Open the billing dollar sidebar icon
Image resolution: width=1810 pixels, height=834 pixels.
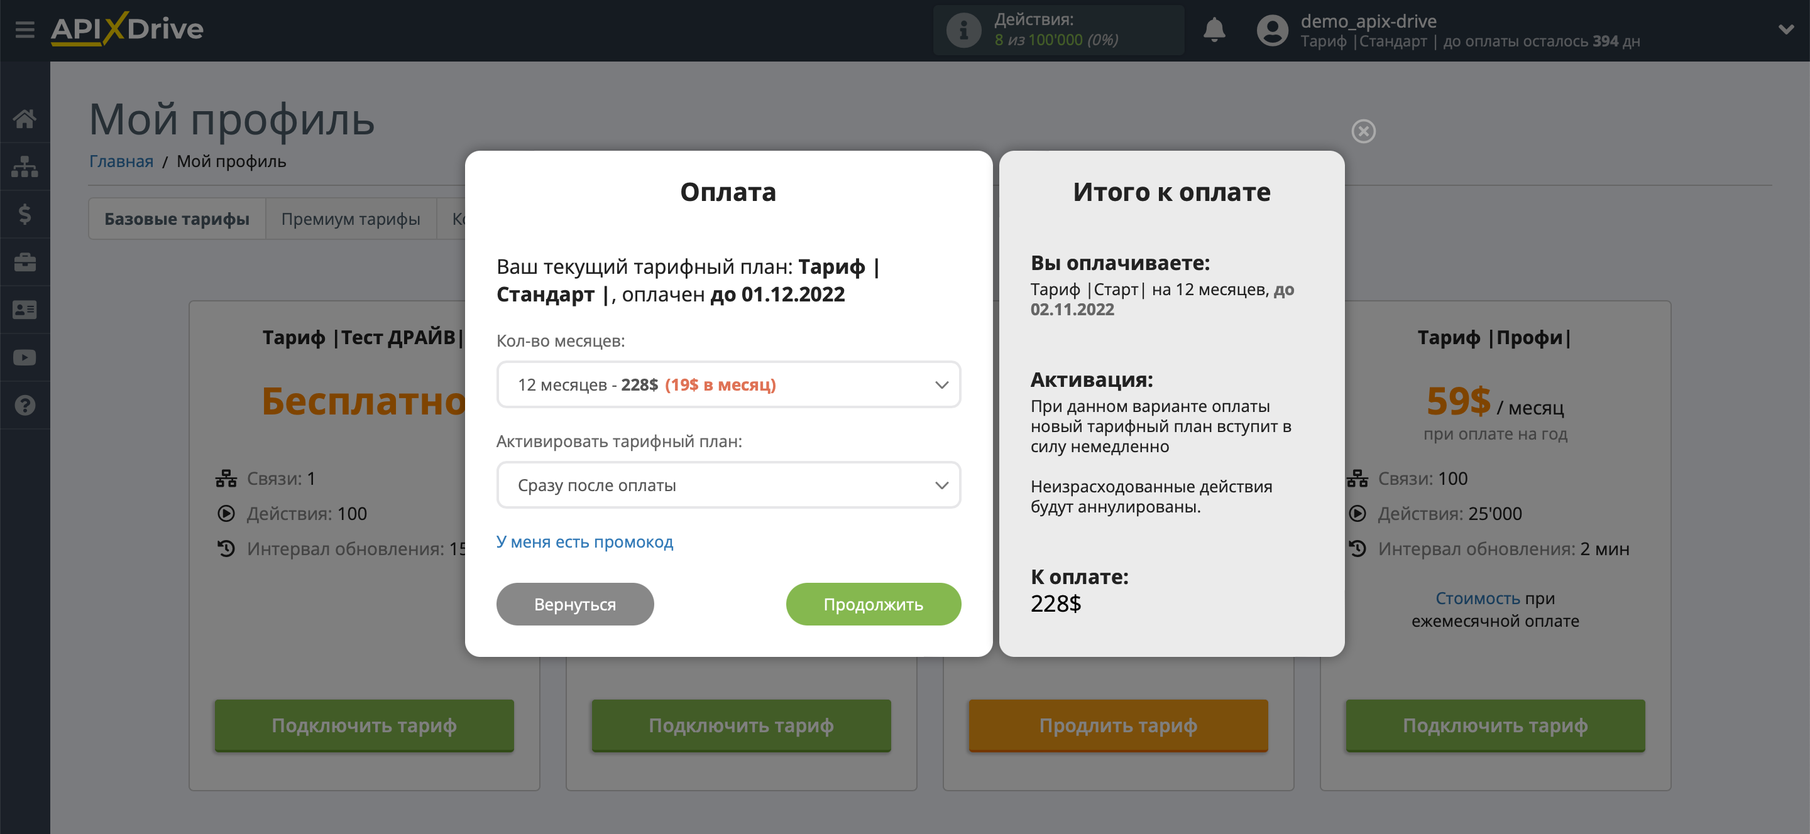25,214
